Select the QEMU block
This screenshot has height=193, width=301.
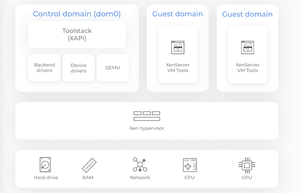pos(113,68)
